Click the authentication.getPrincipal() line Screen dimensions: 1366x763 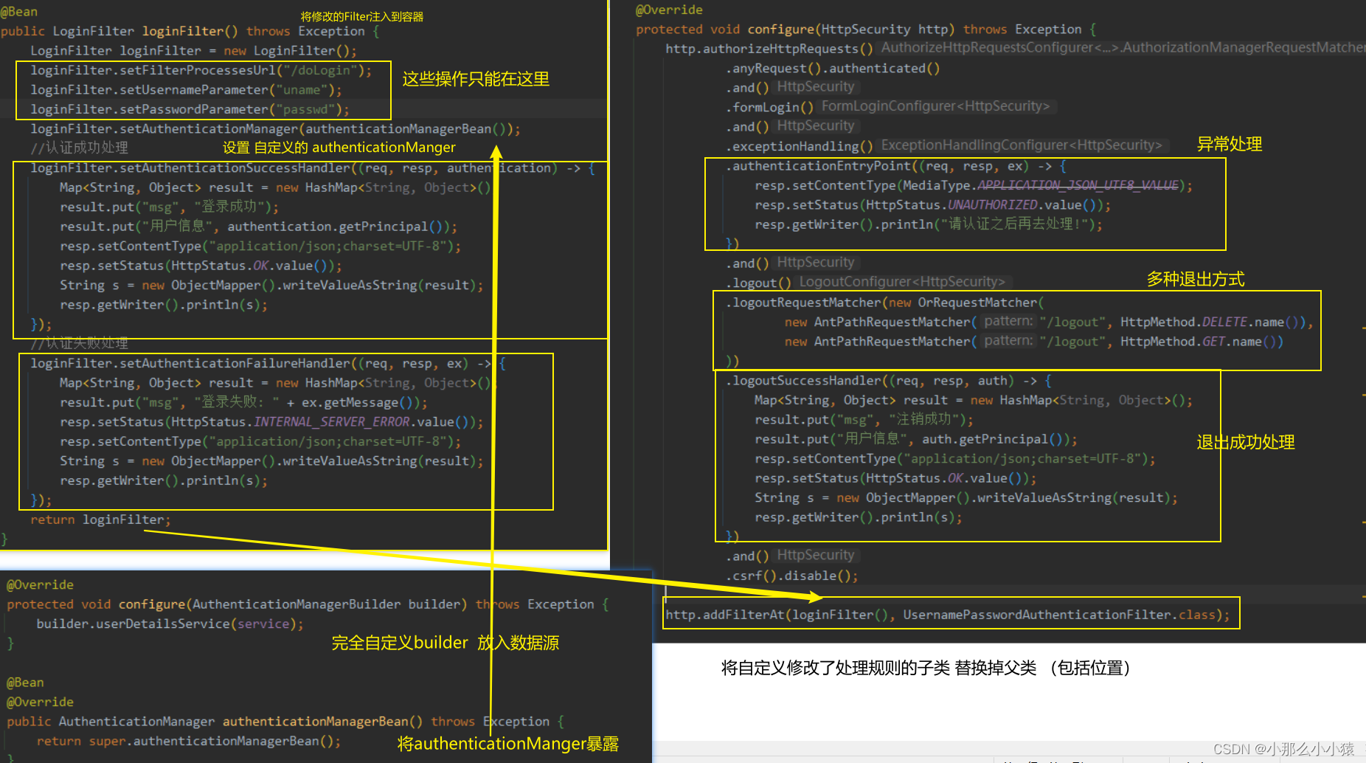pyautogui.click(x=258, y=227)
